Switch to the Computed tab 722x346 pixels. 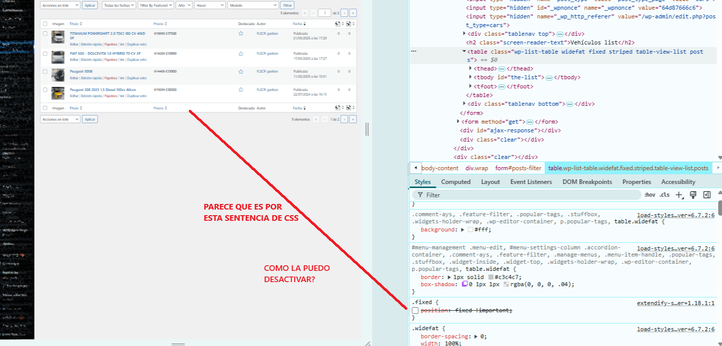455,182
